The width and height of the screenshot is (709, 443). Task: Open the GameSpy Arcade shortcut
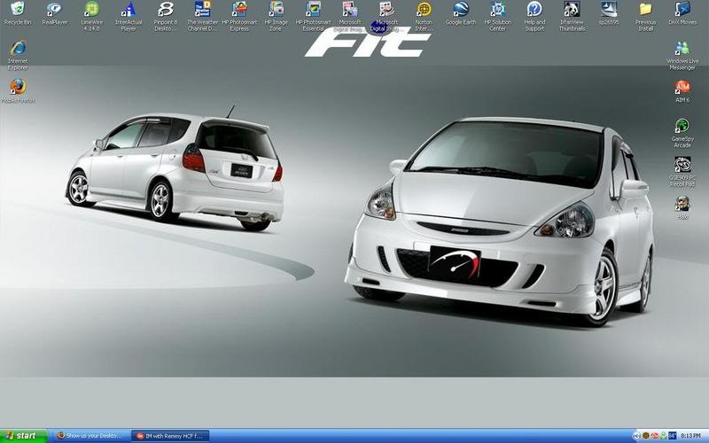click(x=682, y=132)
